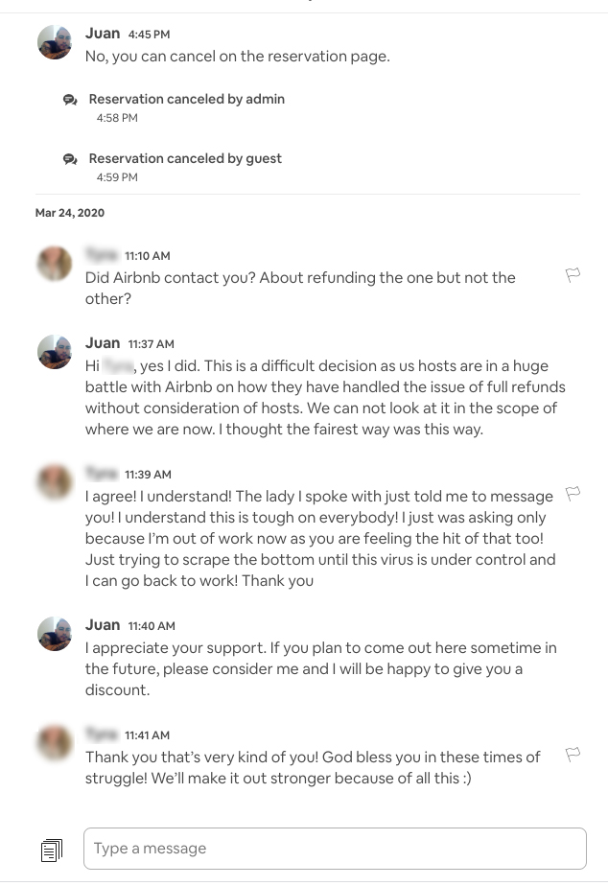Click Juan's name on the 11:40 AM message

pyautogui.click(x=103, y=625)
